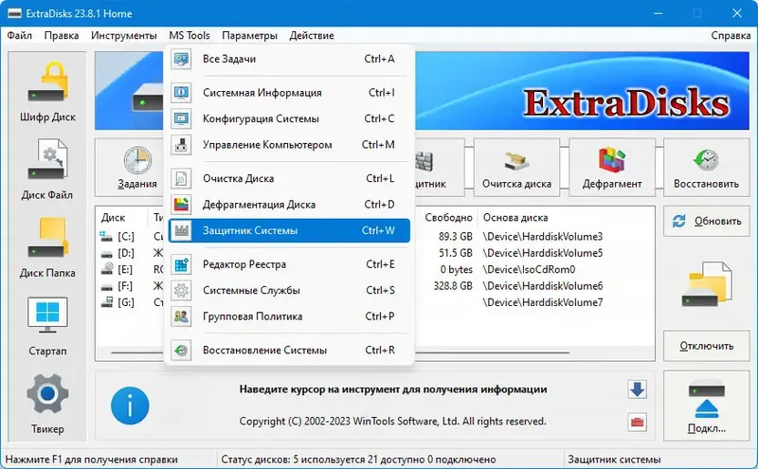This screenshot has width=758, height=469.
Task: Open the Задания clock tool
Action: coord(137,168)
